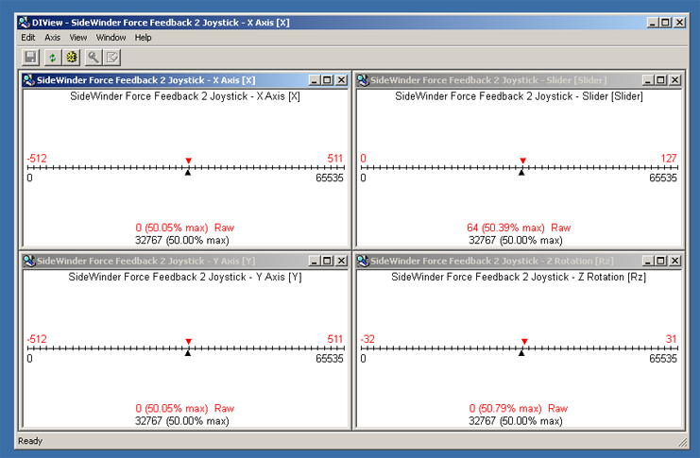Viewport: 700px width, 458px height.
Task: Minimize the Slider child window
Action: click(648, 80)
